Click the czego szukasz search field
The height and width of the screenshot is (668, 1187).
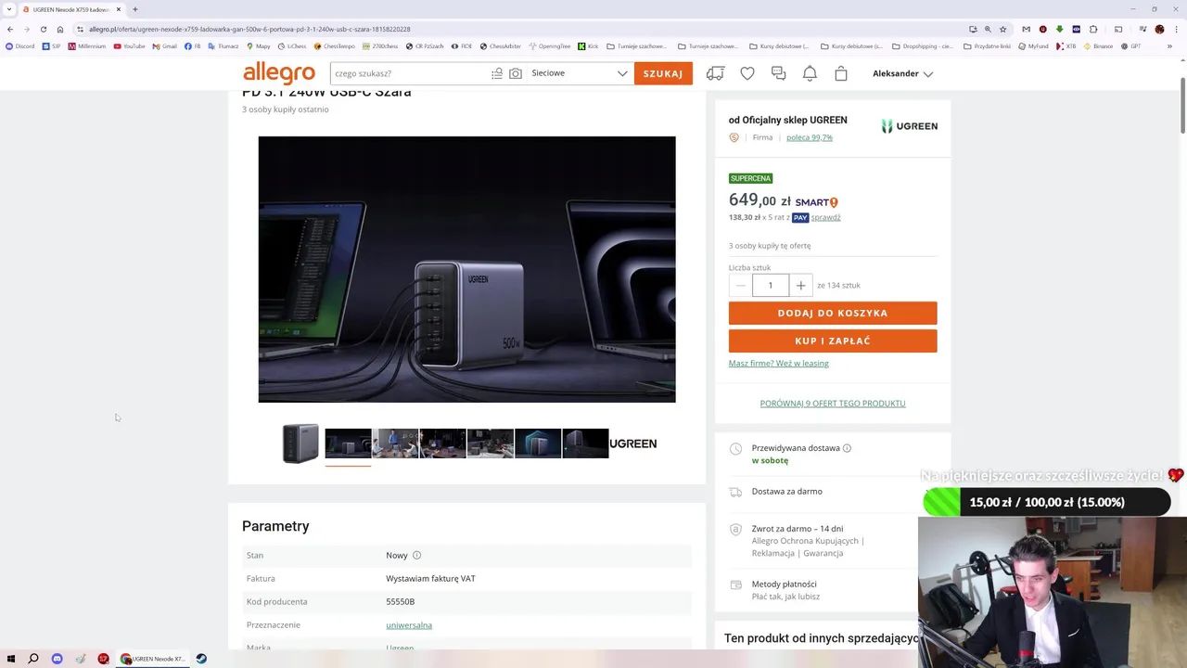tap(410, 73)
